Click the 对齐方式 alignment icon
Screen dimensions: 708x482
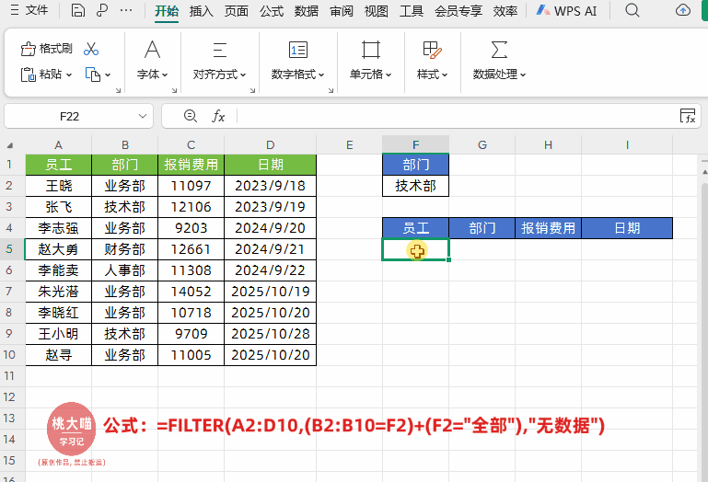pos(219,49)
